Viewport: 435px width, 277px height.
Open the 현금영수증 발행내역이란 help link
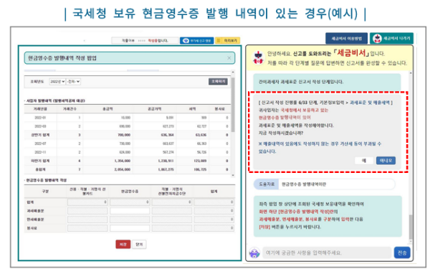pyautogui.click(x=304, y=184)
